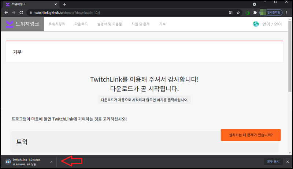Close the 트위치링크 browser tab
This screenshot has height=169, width=293.
tap(56, 4)
